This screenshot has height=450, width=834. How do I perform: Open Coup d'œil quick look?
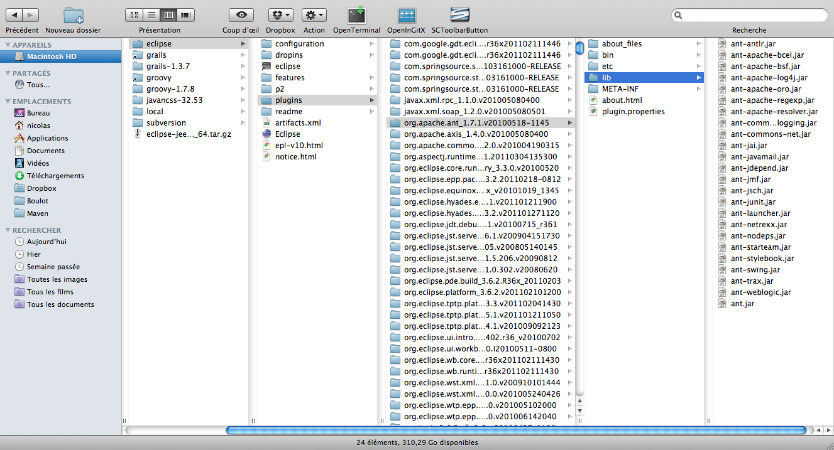coord(241,14)
